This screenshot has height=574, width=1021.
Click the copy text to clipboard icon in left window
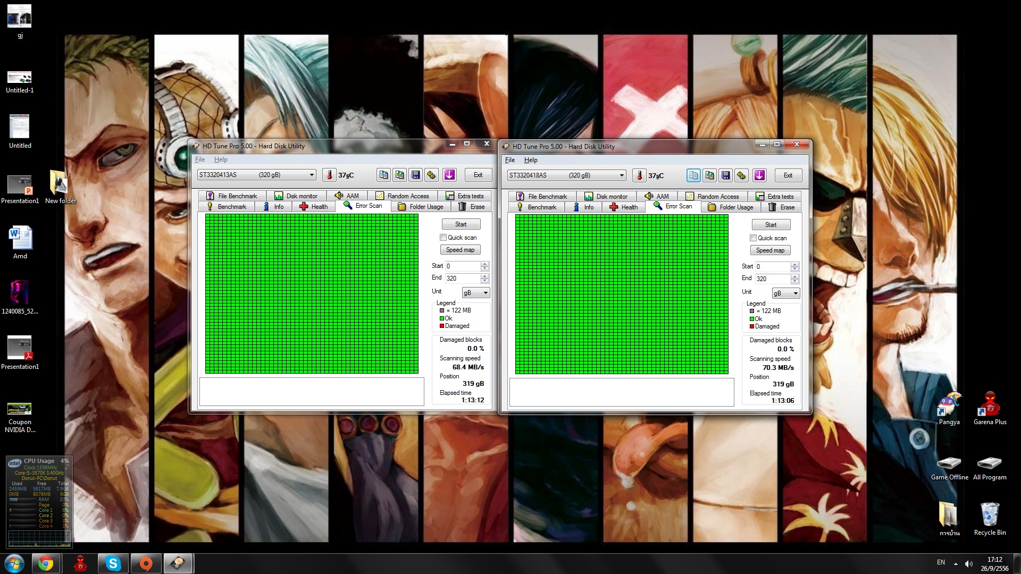pos(383,175)
